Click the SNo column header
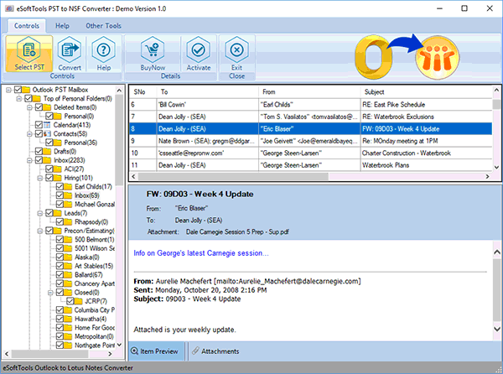 (x=143, y=92)
